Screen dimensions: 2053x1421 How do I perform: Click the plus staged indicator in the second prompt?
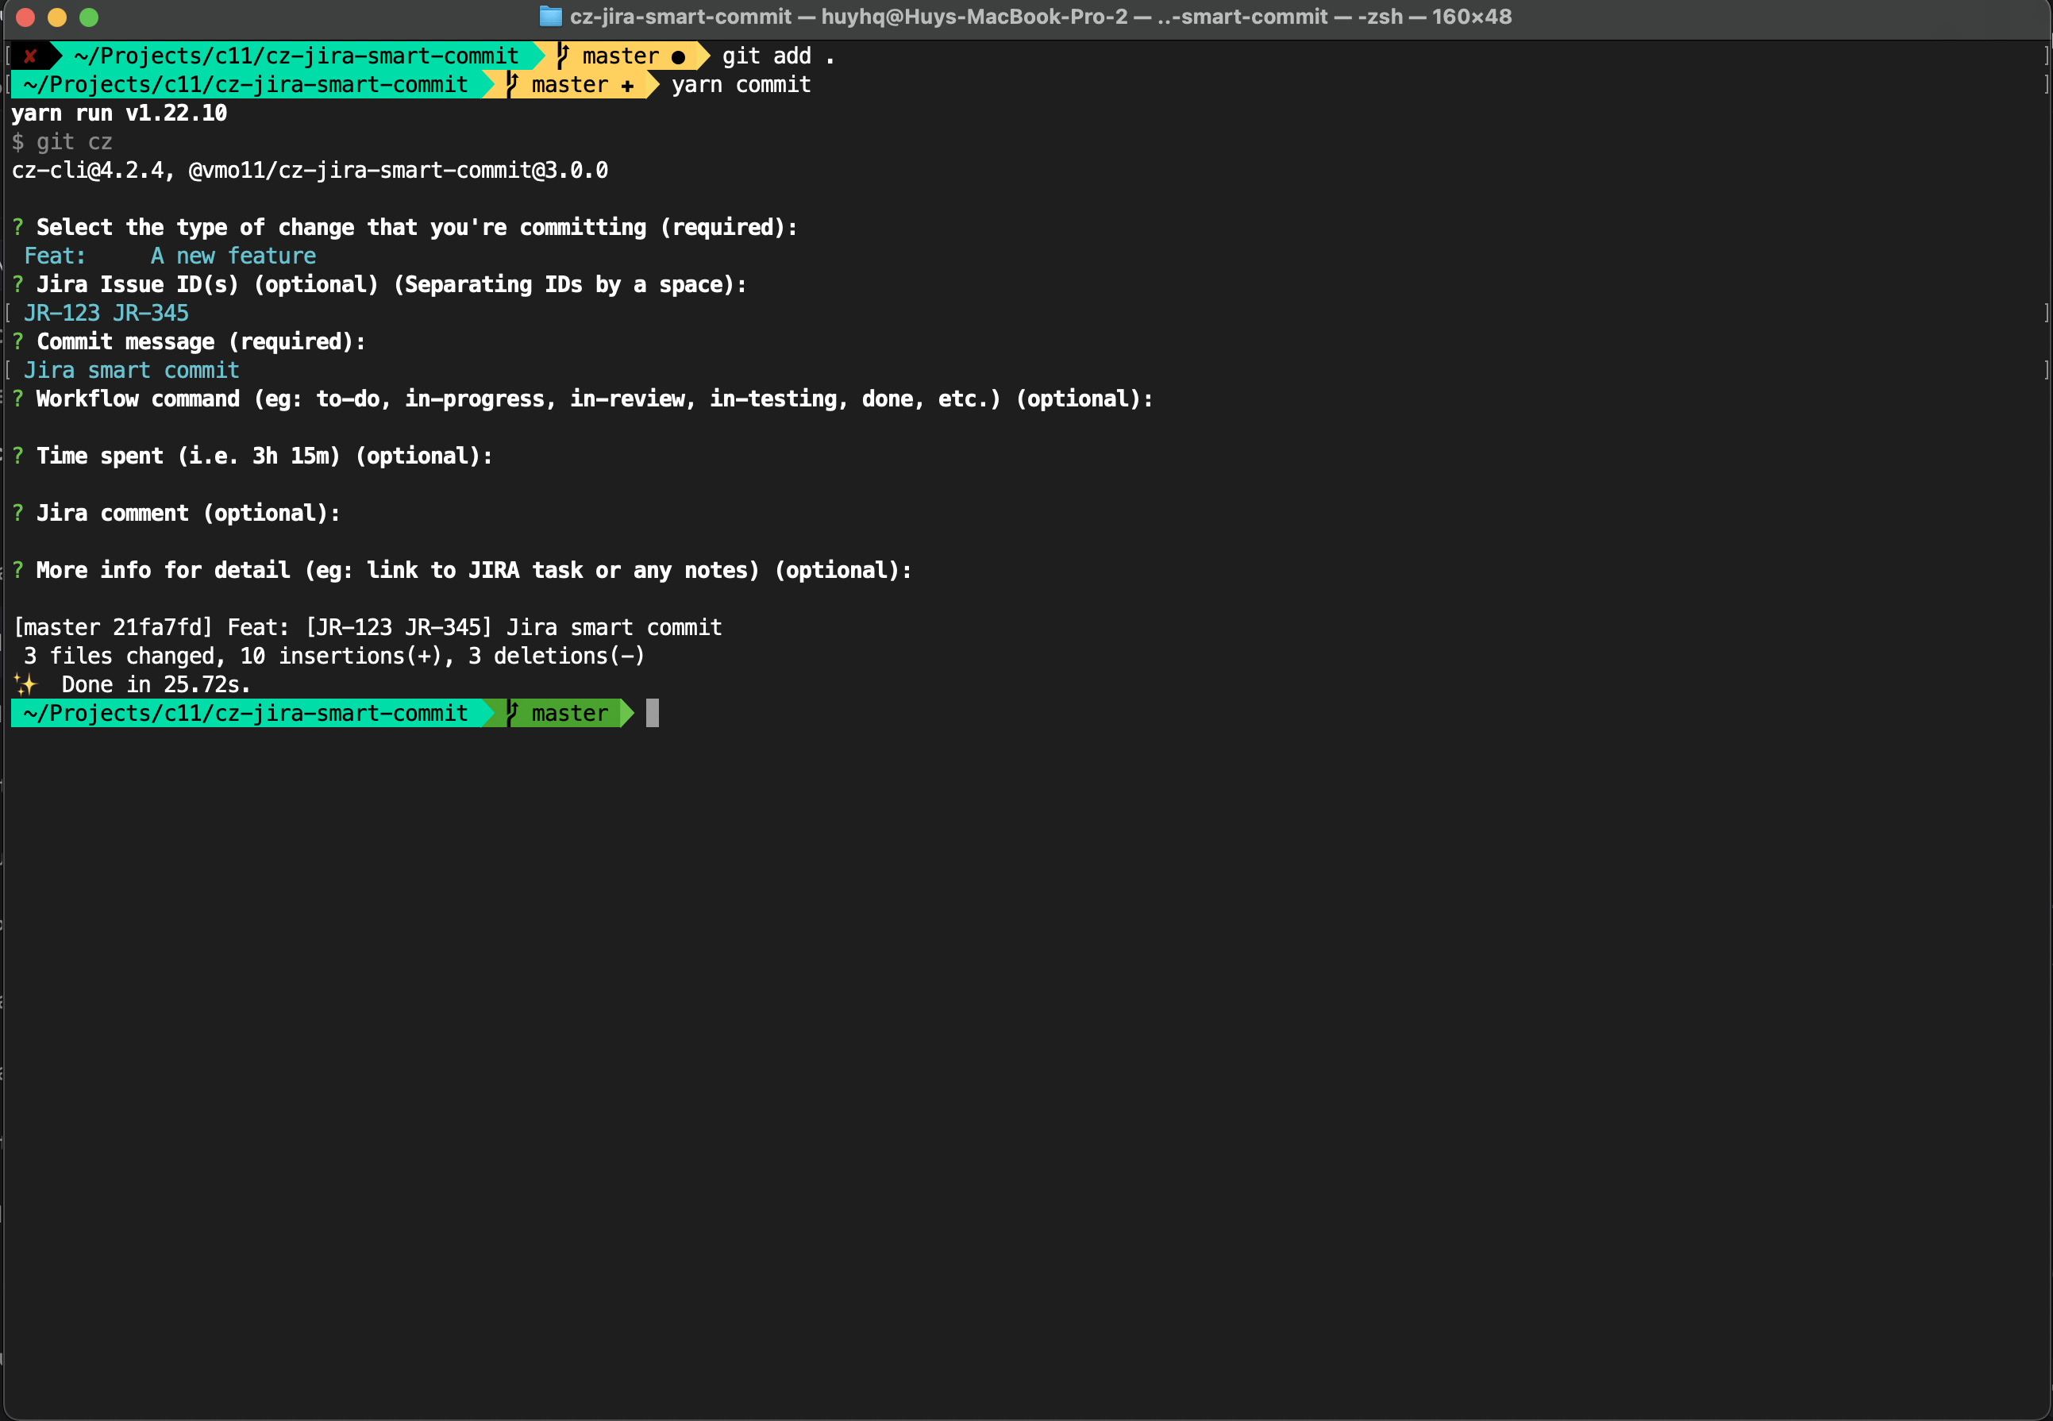(x=628, y=86)
